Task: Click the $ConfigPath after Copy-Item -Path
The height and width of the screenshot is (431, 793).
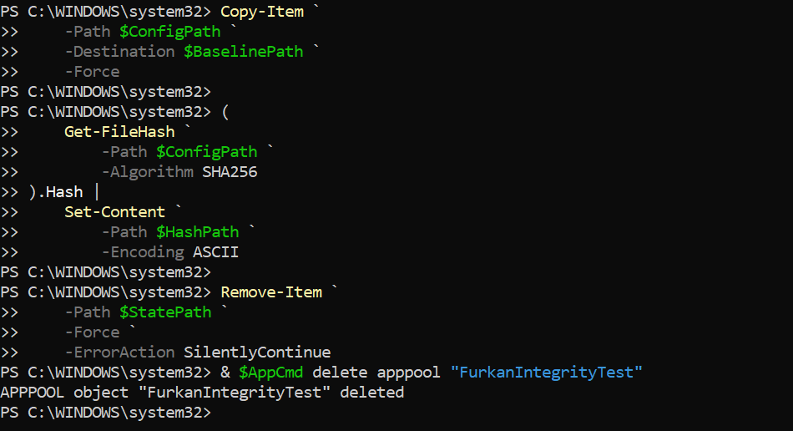Action: pos(170,32)
